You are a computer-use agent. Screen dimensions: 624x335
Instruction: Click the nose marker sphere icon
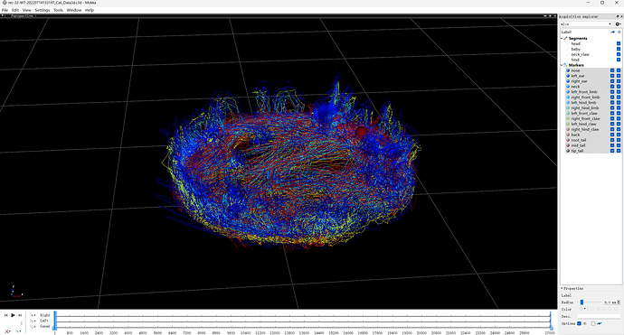point(568,70)
